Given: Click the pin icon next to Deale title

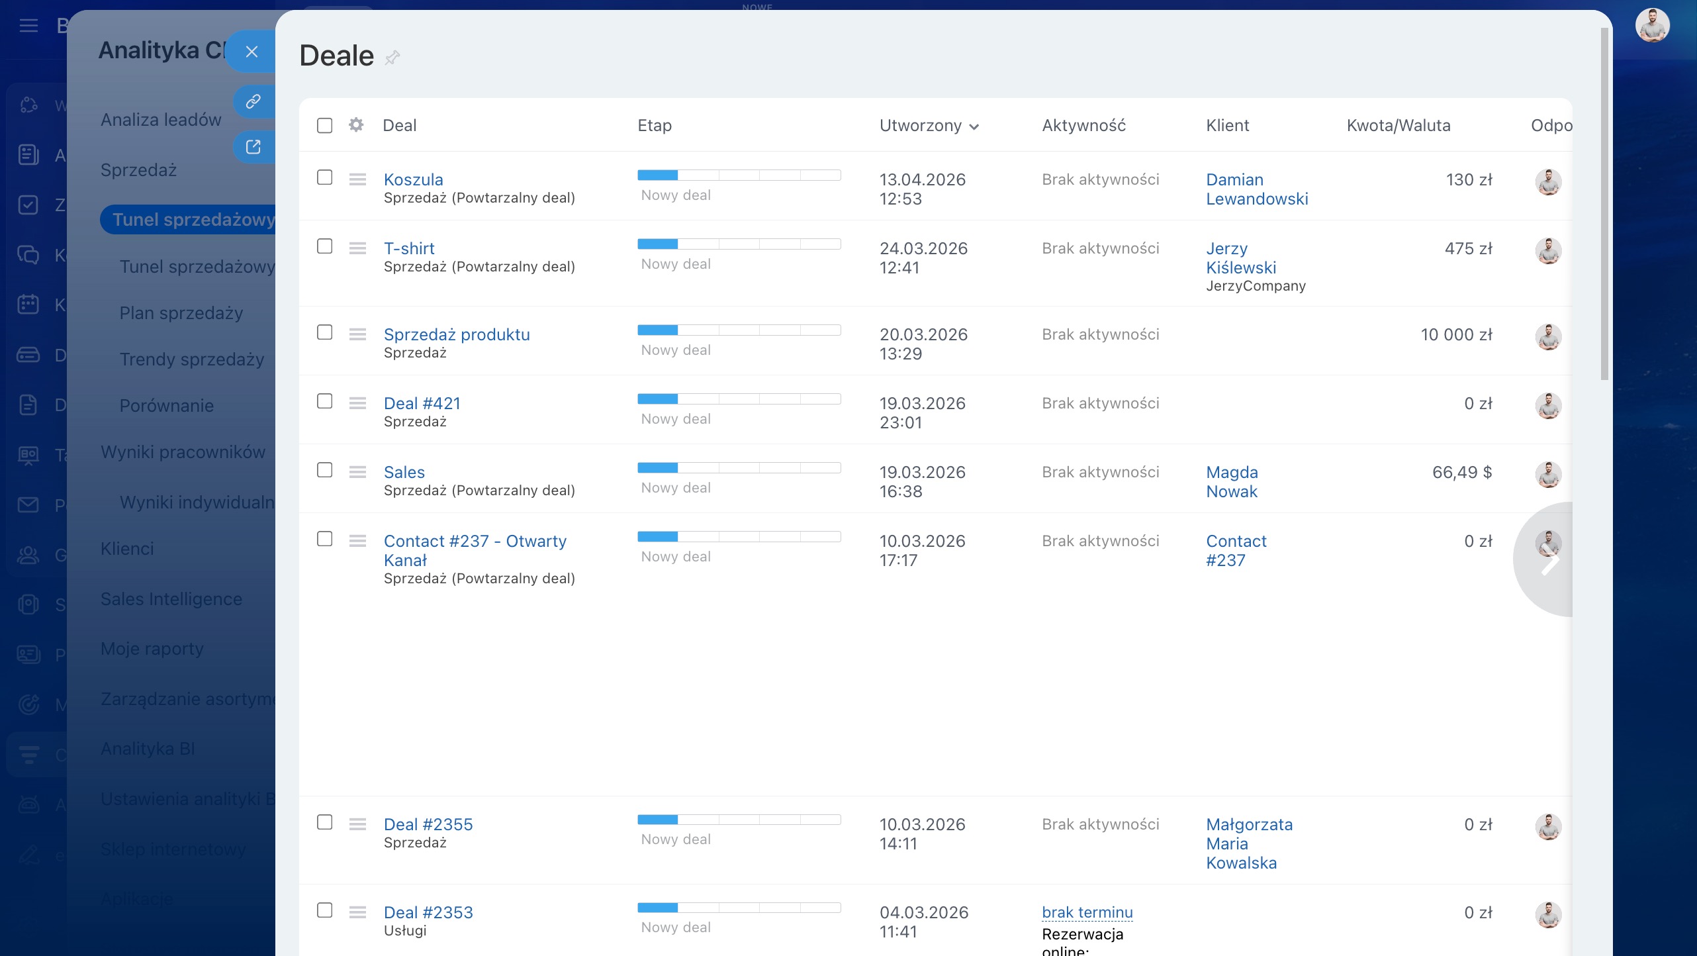Looking at the screenshot, I should pos(392,58).
